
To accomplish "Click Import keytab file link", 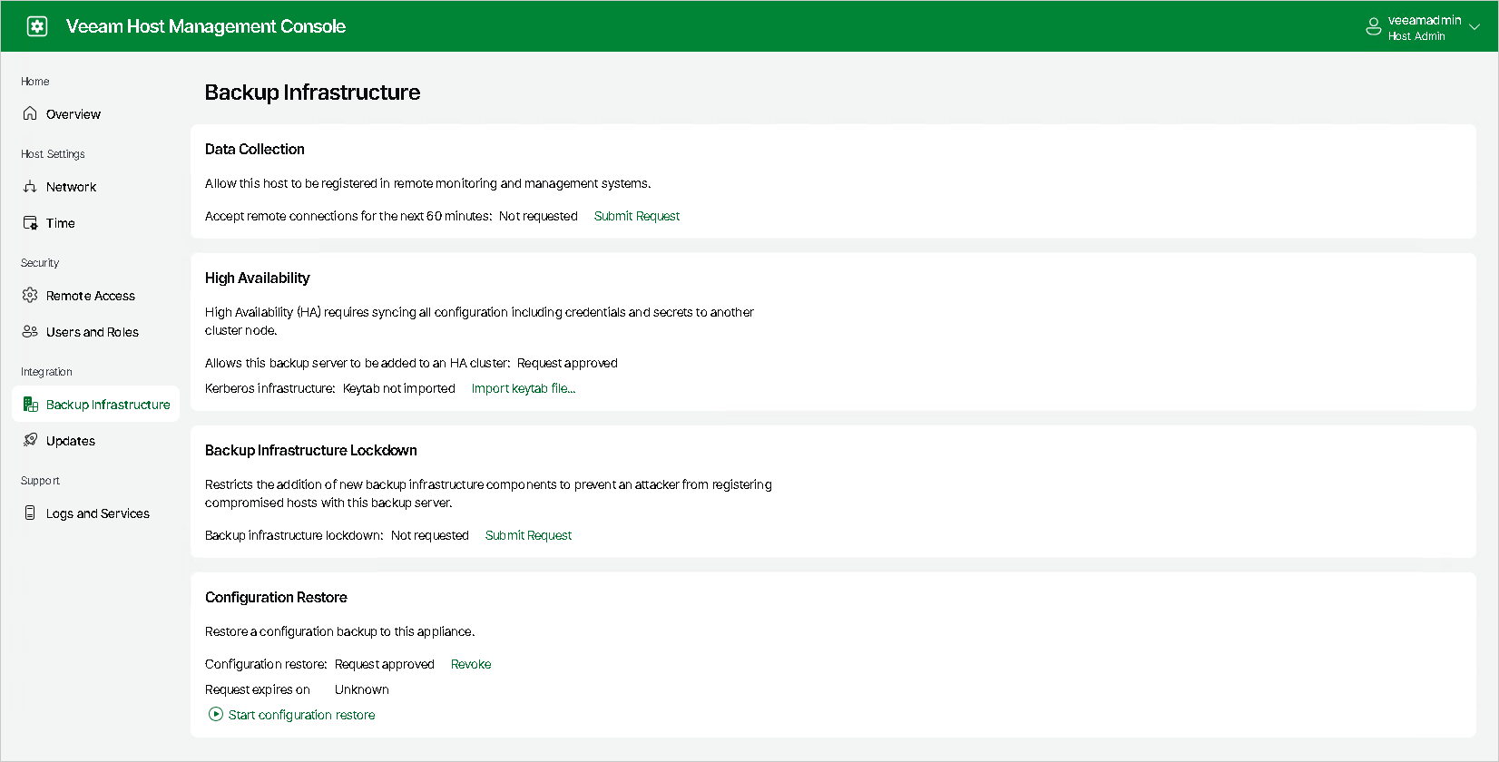I will pyautogui.click(x=524, y=388).
